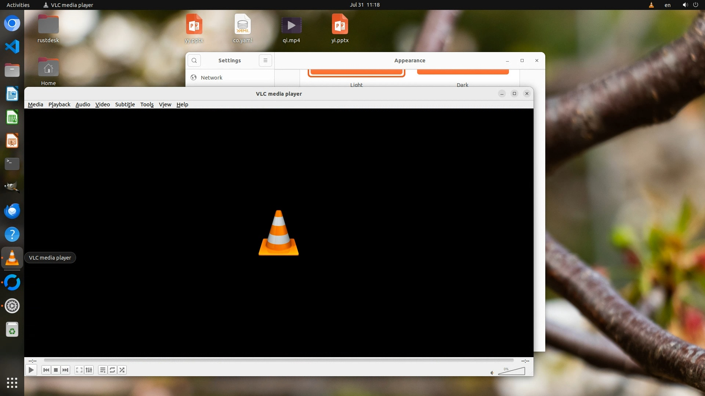Open Settings hamburger menu button
The width and height of the screenshot is (705, 396).
pyautogui.click(x=265, y=60)
